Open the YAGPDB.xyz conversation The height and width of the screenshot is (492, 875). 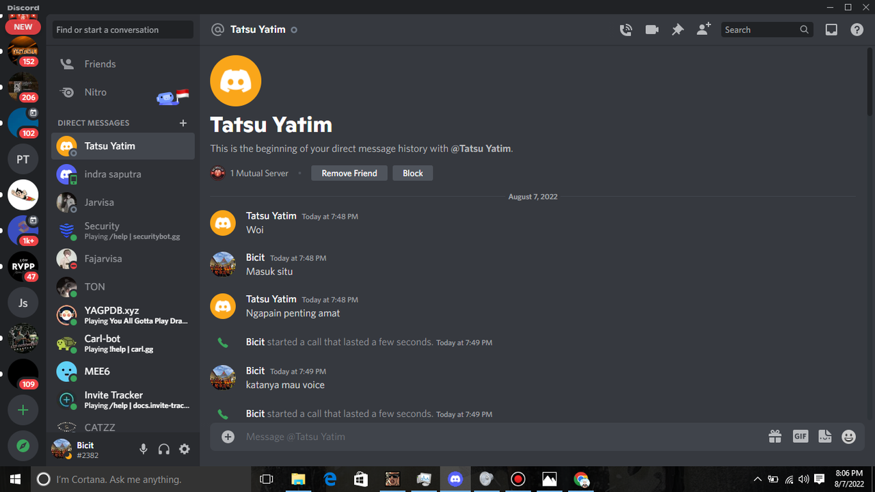click(123, 315)
